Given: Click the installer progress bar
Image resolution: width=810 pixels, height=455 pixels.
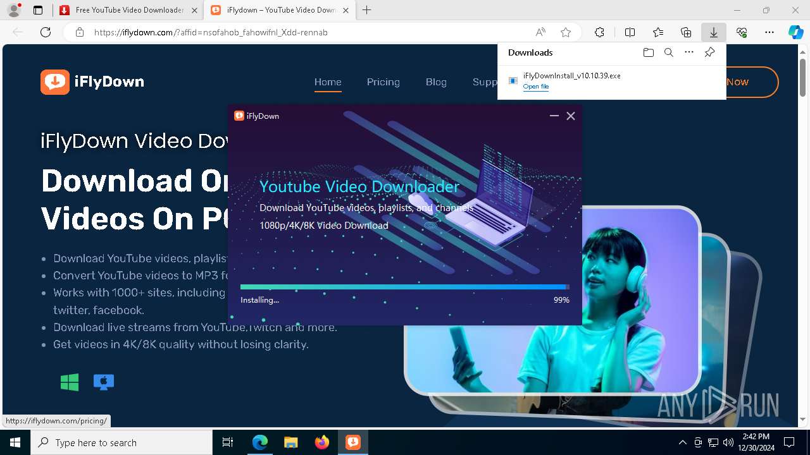Looking at the screenshot, I should coord(405,287).
